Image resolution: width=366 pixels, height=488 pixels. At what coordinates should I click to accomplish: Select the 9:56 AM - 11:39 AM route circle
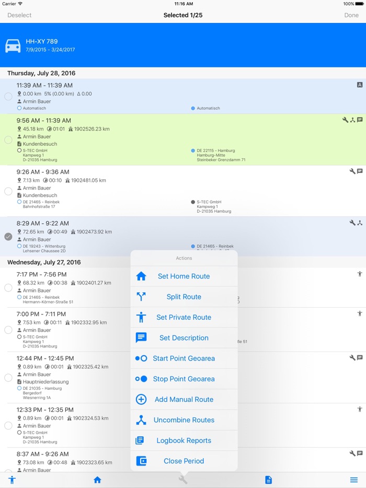[x=8, y=140]
